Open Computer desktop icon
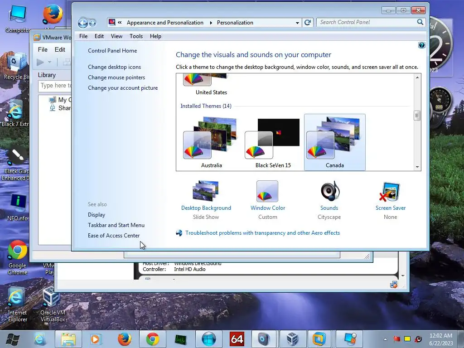The height and width of the screenshot is (348, 464). pos(17,19)
